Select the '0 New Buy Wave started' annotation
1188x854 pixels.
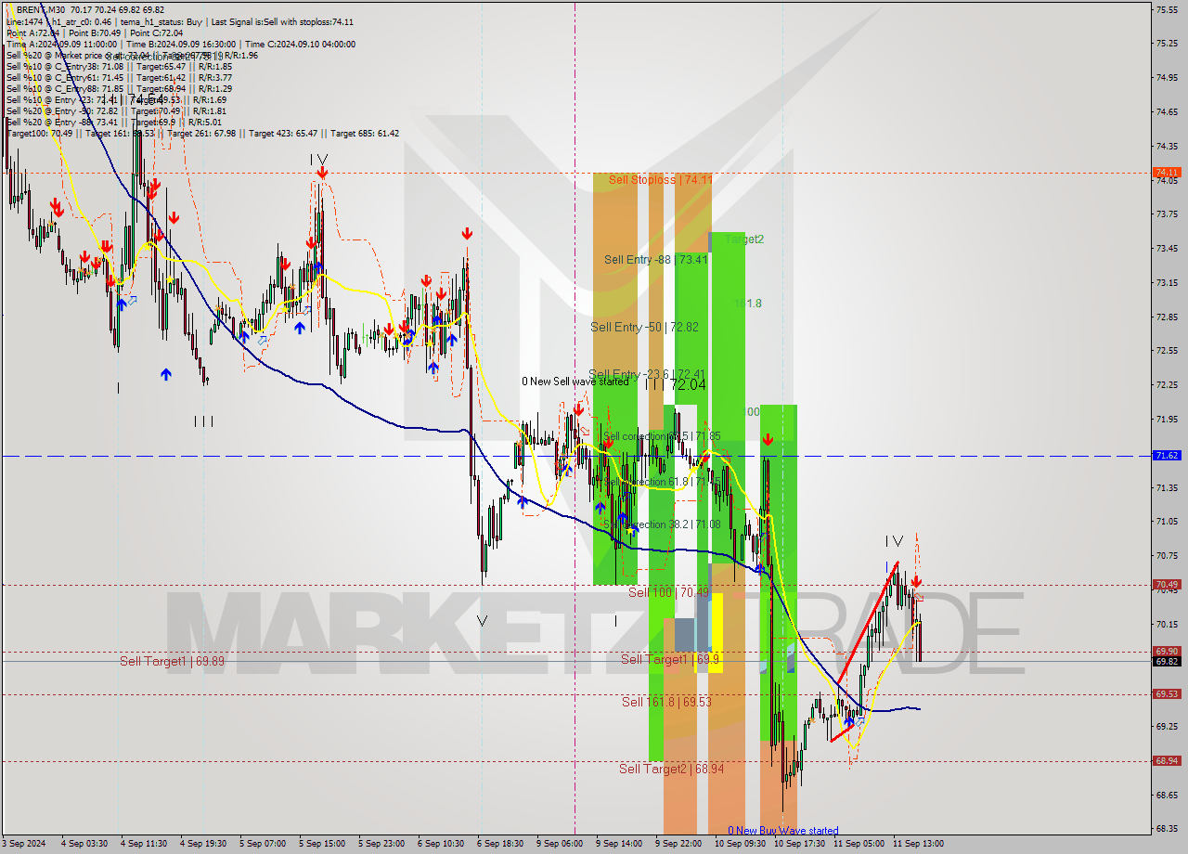click(x=782, y=831)
